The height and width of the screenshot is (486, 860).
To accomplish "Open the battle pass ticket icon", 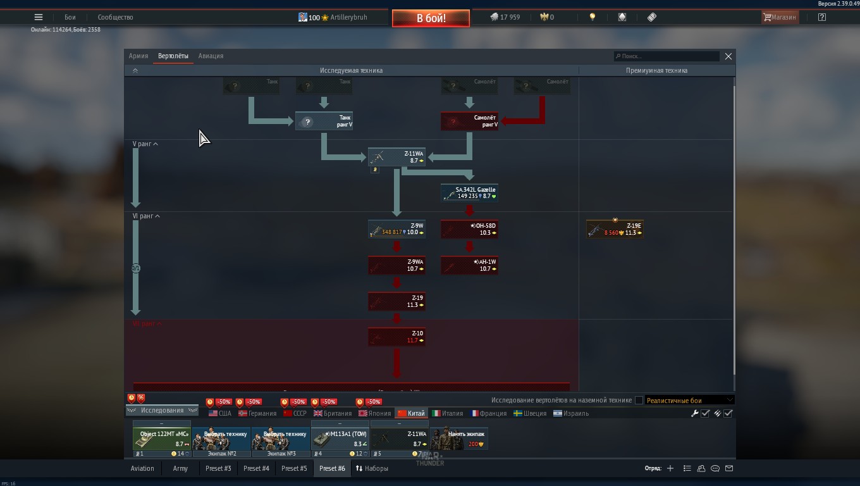I will (652, 17).
